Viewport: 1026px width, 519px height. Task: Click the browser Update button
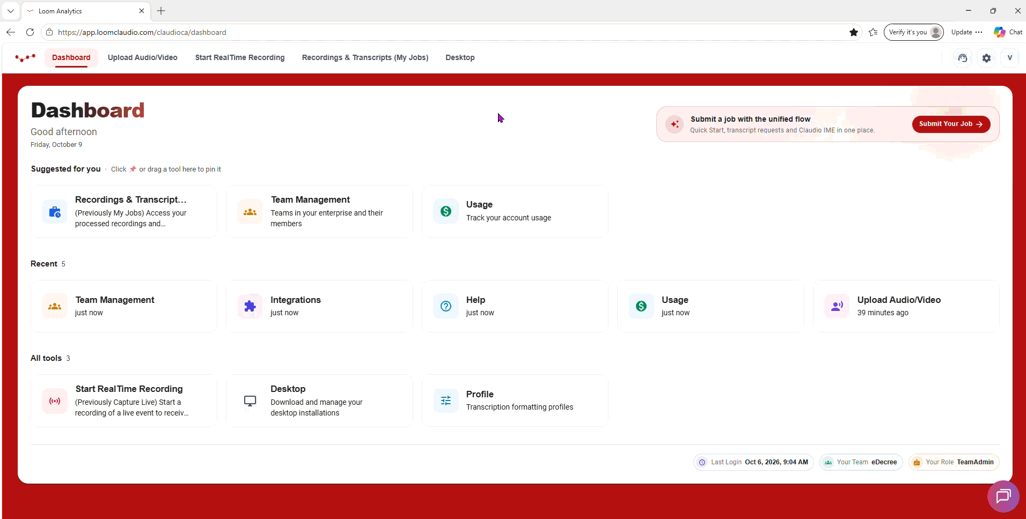coord(966,32)
